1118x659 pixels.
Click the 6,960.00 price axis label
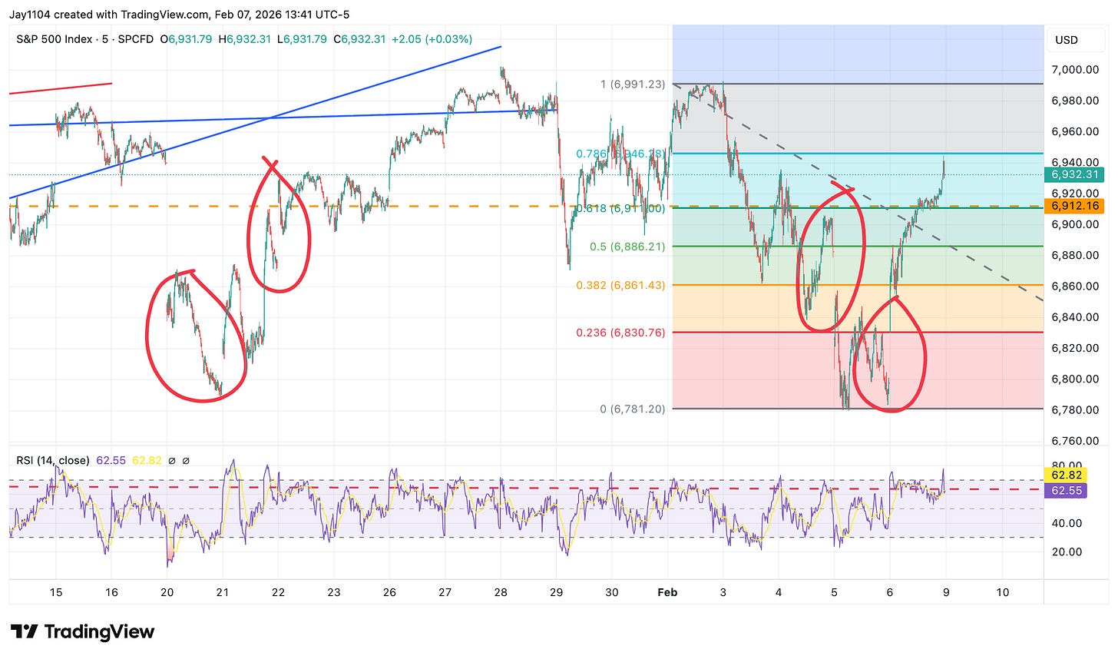(1075, 131)
